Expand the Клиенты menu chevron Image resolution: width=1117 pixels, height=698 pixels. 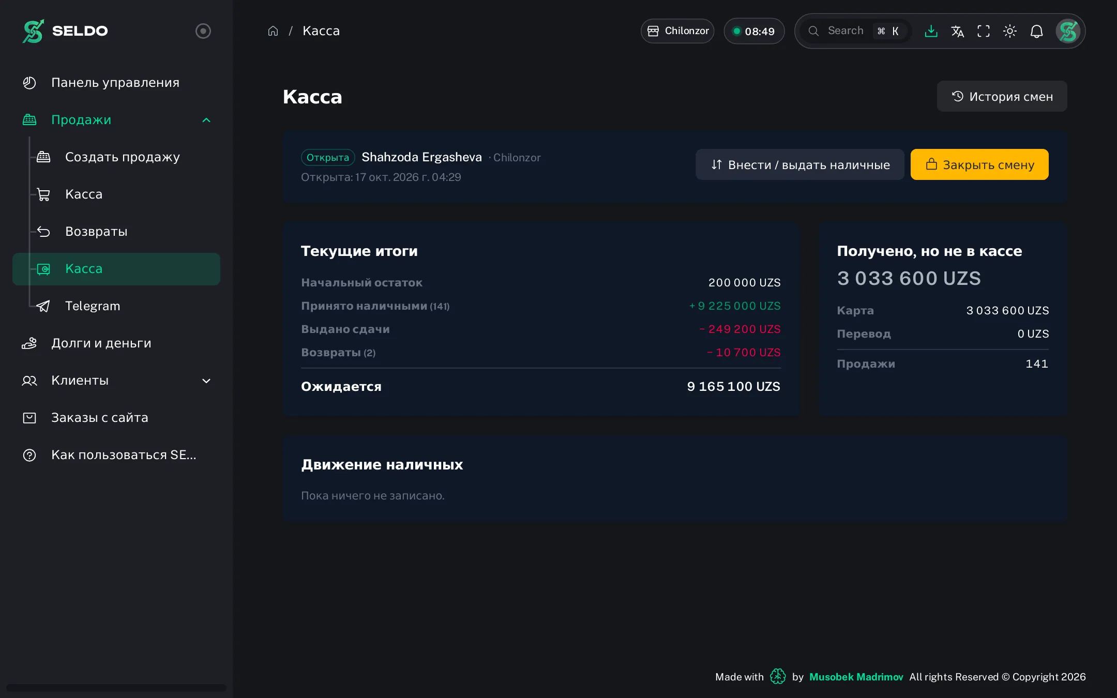(206, 381)
